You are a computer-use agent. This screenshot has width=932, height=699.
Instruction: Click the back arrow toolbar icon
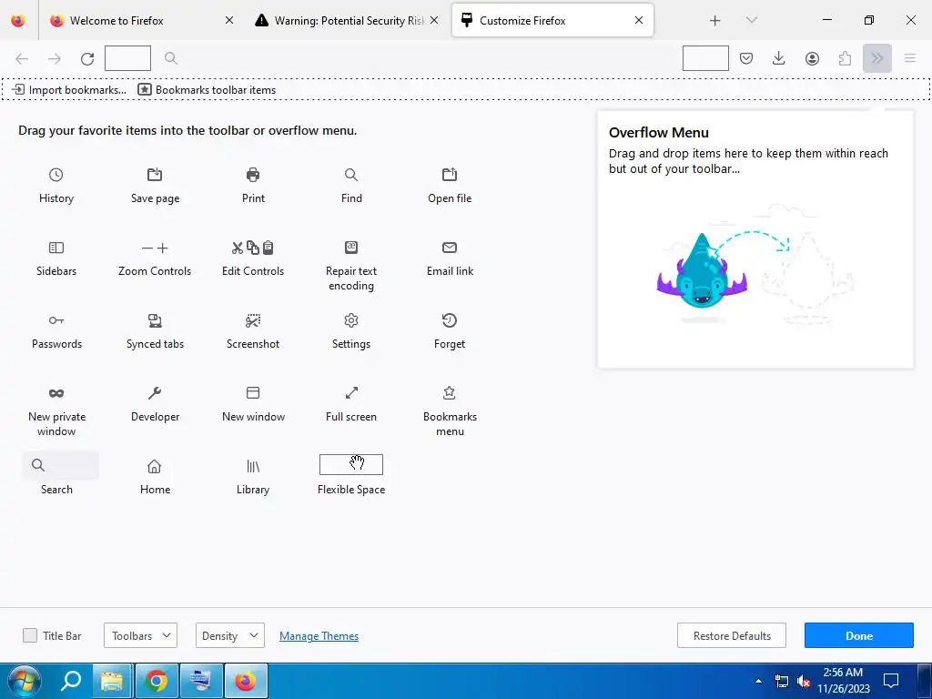(x=22, y=58)
